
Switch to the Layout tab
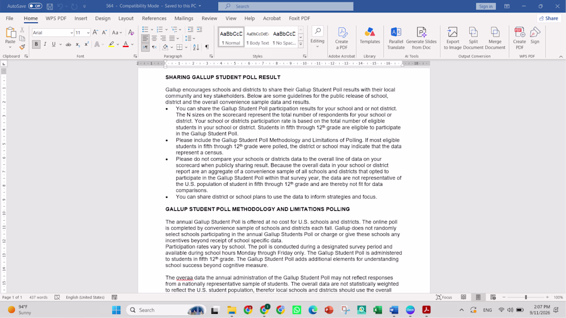[x=126, y=18]
